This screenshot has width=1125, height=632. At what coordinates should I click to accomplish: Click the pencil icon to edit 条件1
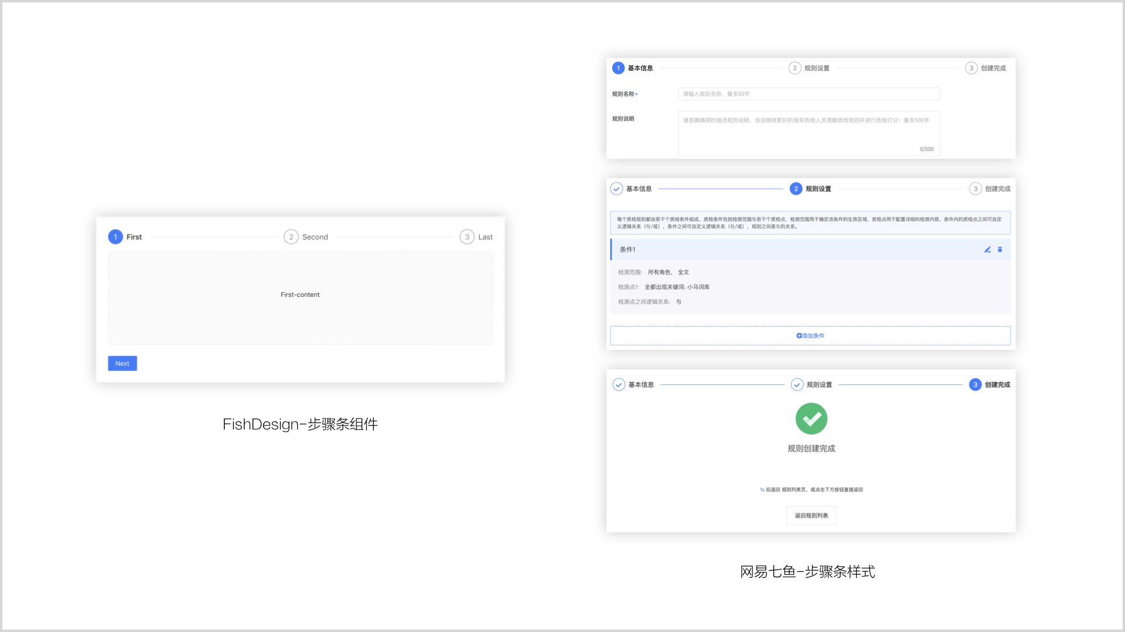[988, 249]
